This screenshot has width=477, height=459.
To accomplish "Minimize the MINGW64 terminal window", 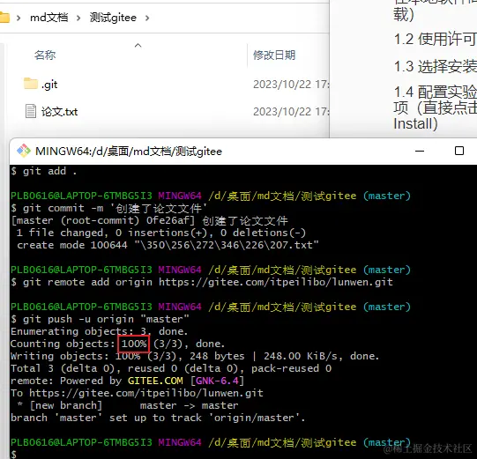I will pos(420,151).
